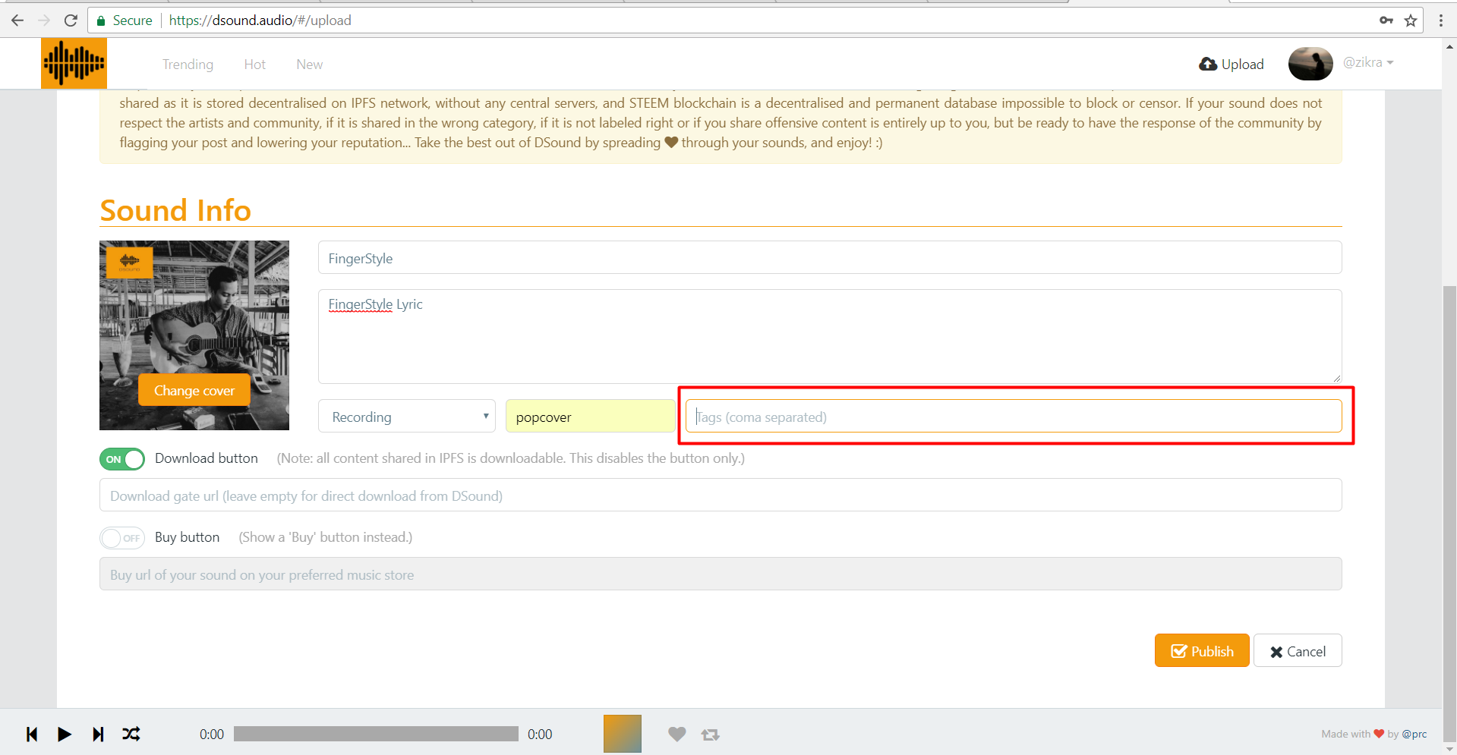Turn on Buy button toggle
The height and width of the screenshot is (755, 1457).
(x=122, y=538)
